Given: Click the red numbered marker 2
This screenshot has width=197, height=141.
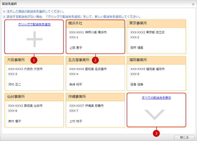Looking at the screenshot, I should click(x=96, y=60).
